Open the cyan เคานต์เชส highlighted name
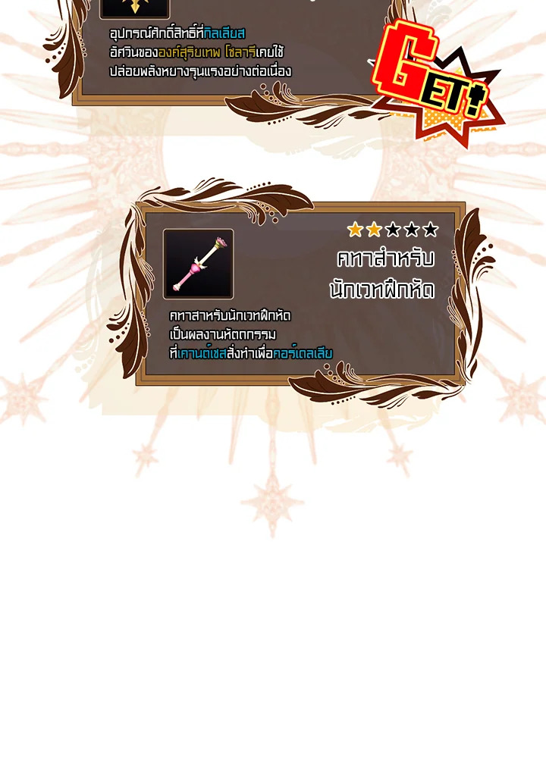Viewport: 546px width, 767px height. [202, 353]
